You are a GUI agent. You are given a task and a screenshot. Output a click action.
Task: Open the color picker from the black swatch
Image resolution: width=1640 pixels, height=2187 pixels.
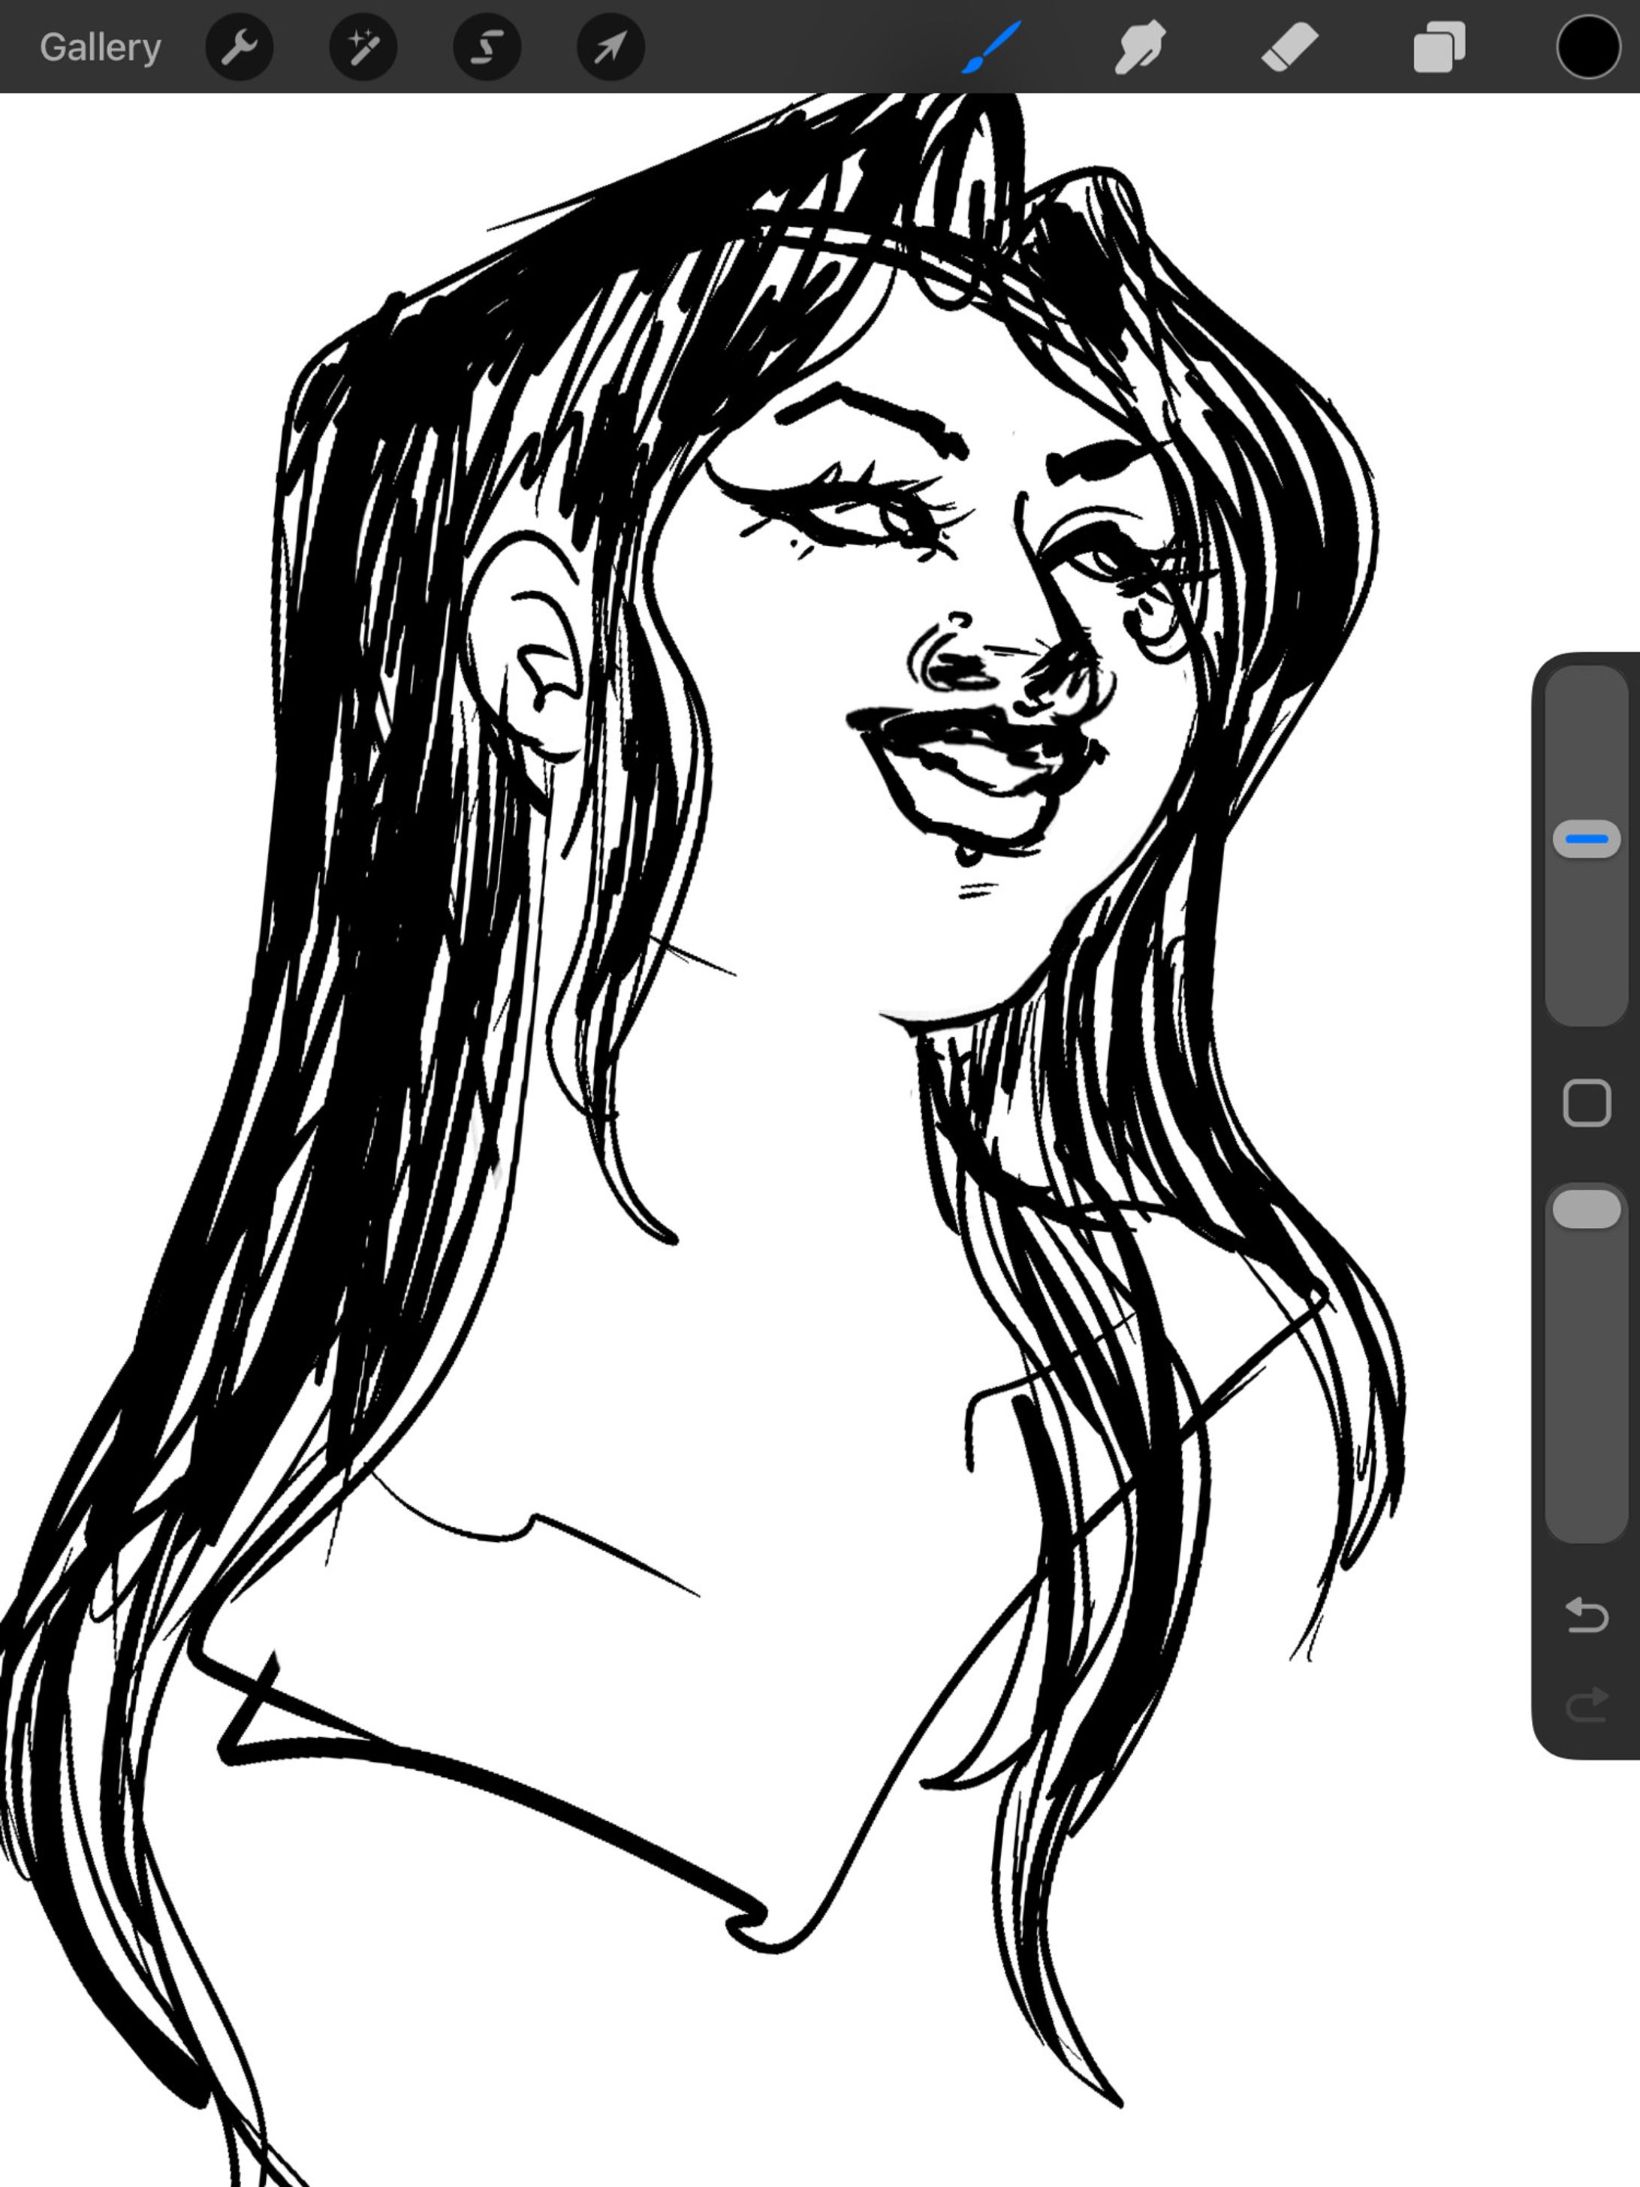pos(1589,47)
